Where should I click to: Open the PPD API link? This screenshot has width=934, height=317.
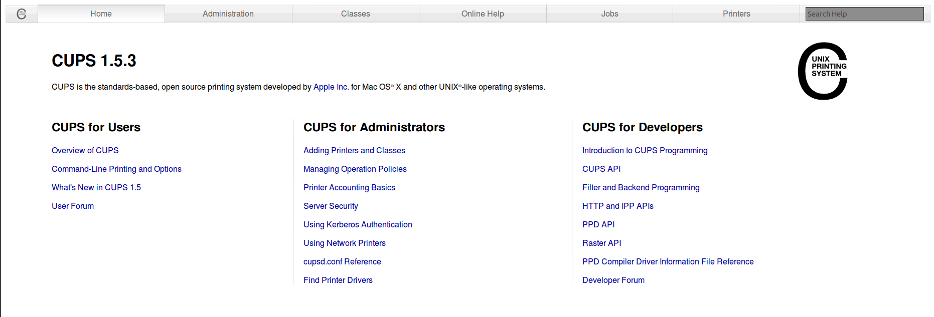pyautogui.click(x=598, y=225)
